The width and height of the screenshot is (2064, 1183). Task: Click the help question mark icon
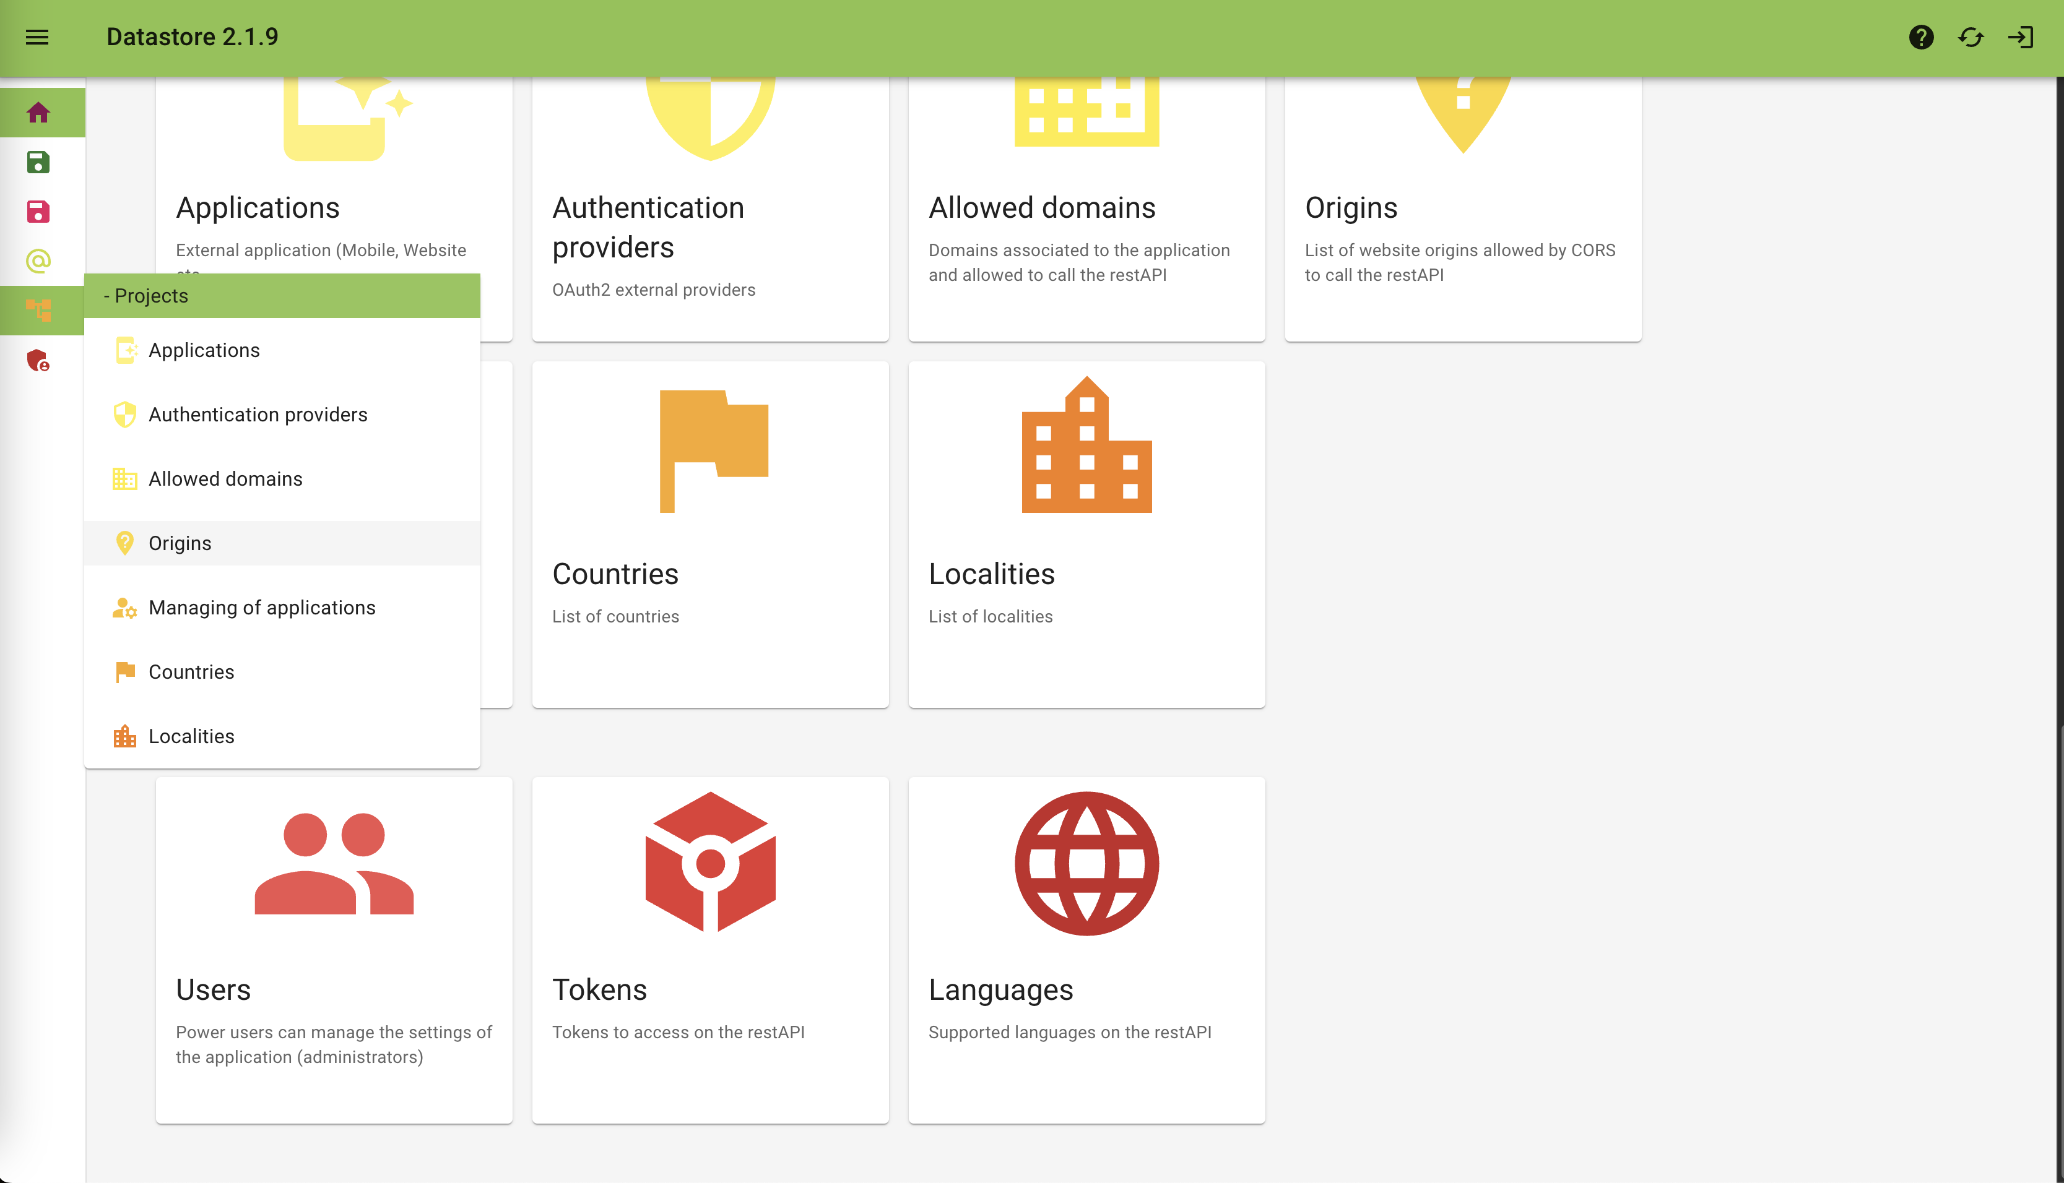[x=1921, y=37]
